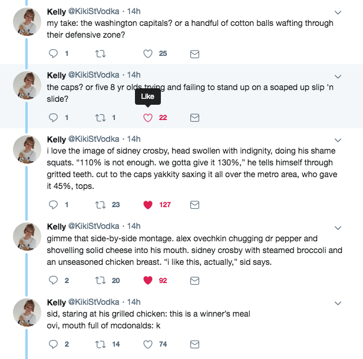The image size is (363, 359).
Task: Direct message the winner's meal tweet
Action: (194, 344)
